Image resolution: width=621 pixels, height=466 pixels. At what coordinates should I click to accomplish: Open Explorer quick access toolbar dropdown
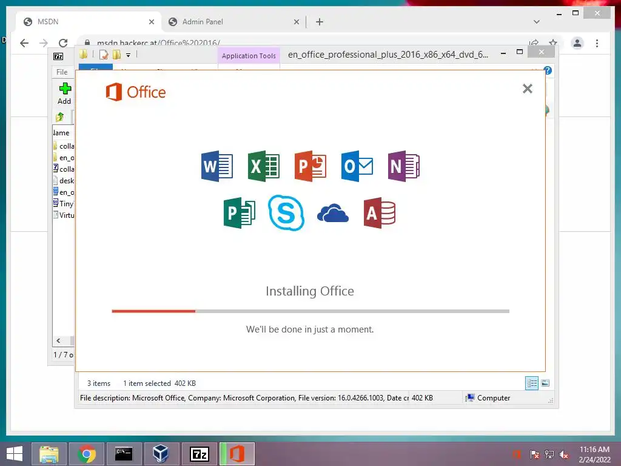129,55
